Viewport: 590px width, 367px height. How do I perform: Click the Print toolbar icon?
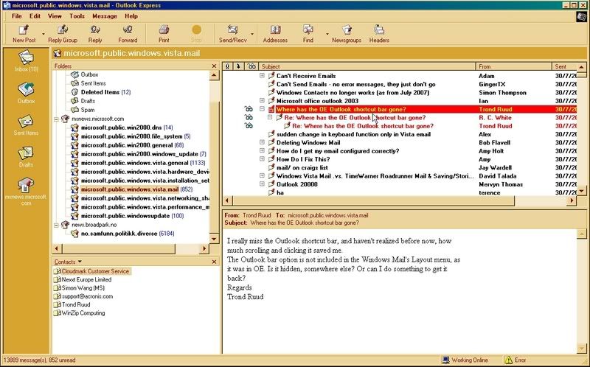[164, 29]
